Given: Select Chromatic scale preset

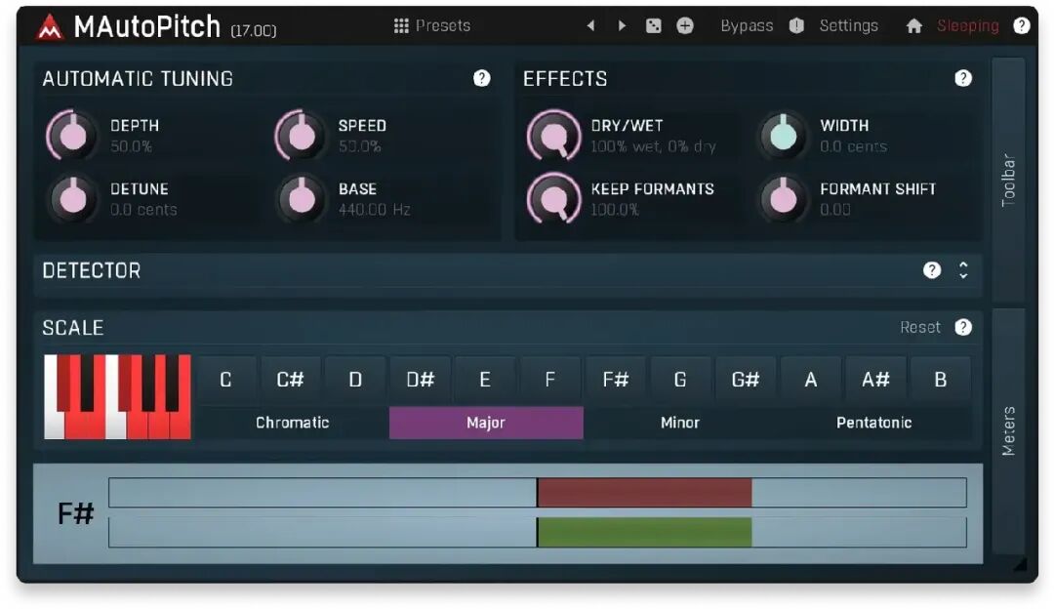Looking at the screenshot, I should (293, 423).
